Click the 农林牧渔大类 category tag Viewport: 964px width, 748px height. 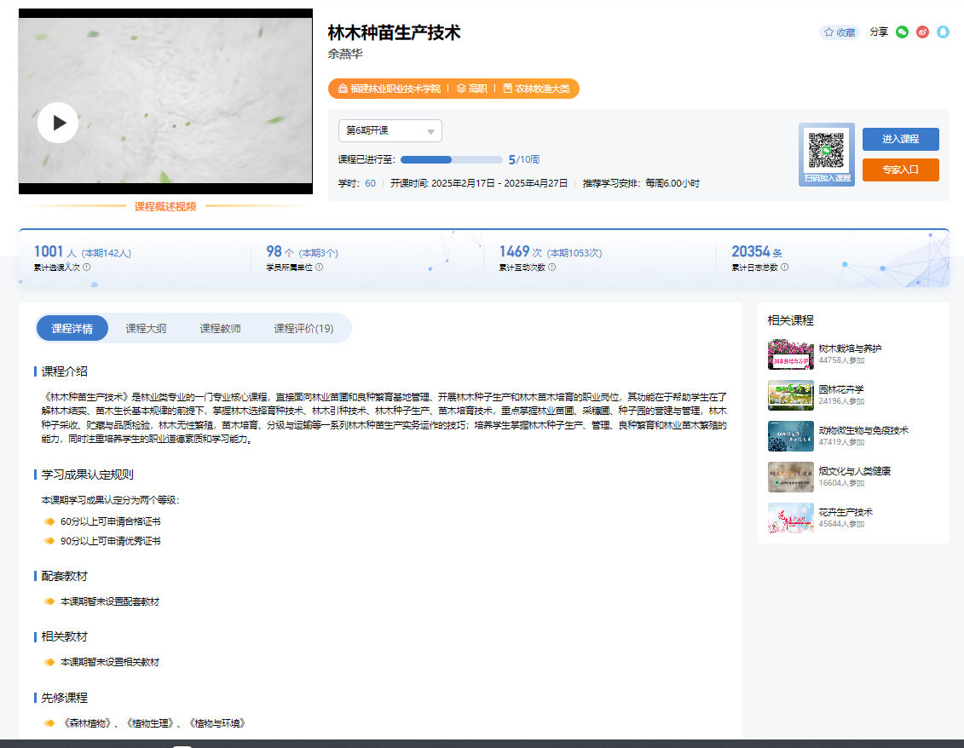click(x=537, y=89)
